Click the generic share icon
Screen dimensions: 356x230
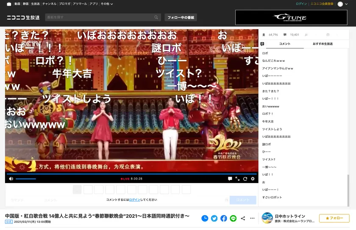243,219
